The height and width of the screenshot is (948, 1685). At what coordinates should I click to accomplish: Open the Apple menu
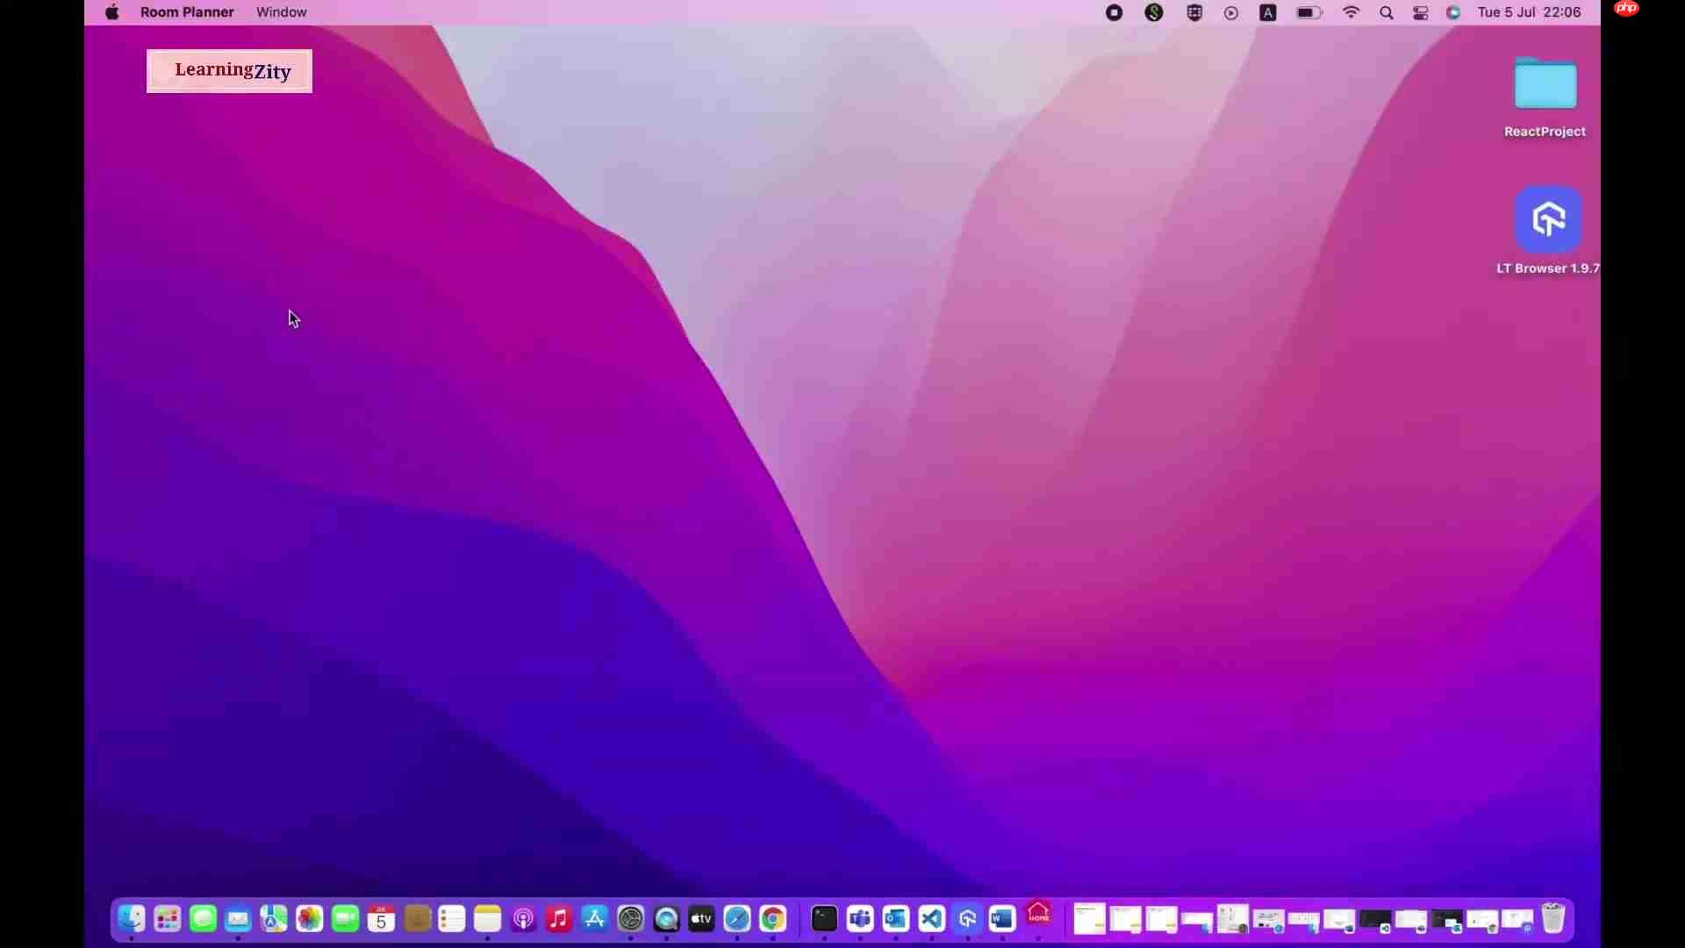pyautogui.click(x=112, y=12)
